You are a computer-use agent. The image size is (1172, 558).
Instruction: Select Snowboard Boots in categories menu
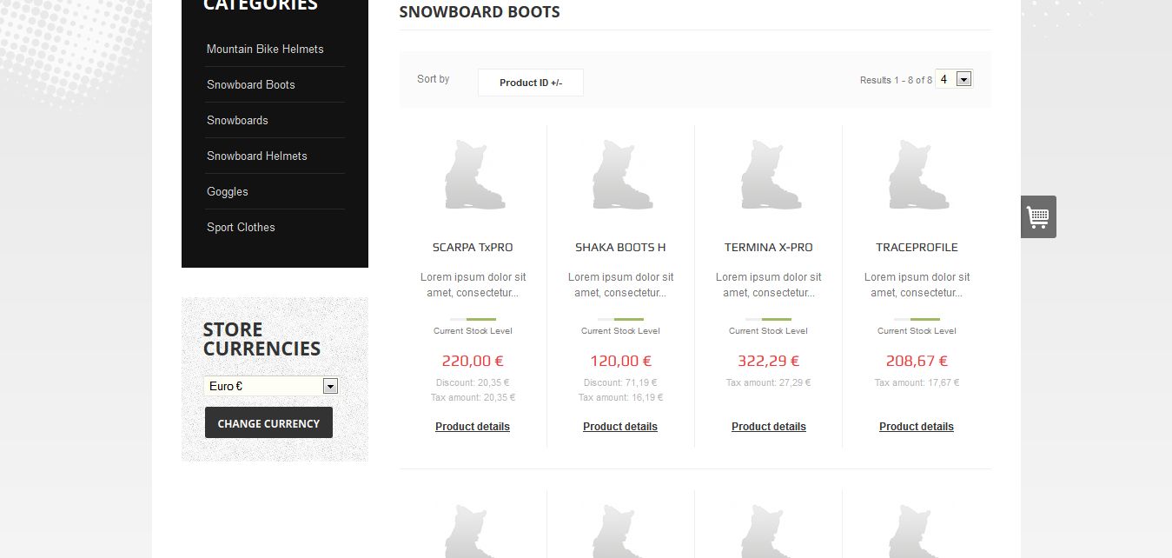(251, 84)
